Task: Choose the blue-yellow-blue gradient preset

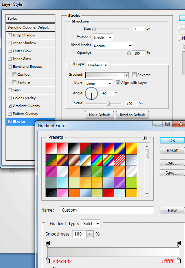Action: (x=120, y=148)
